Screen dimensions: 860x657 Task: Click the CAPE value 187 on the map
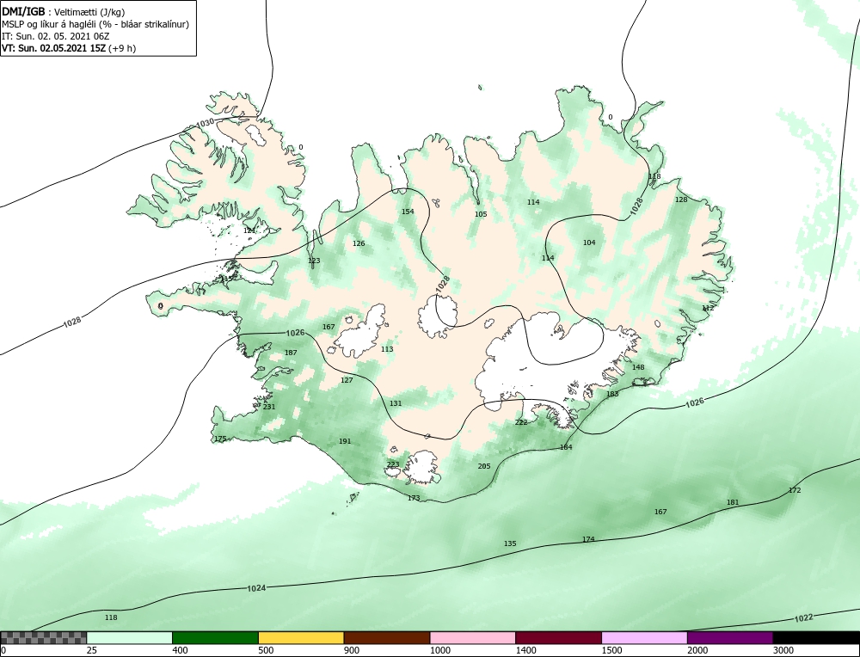pyautogui.click(x=291, y=353)
